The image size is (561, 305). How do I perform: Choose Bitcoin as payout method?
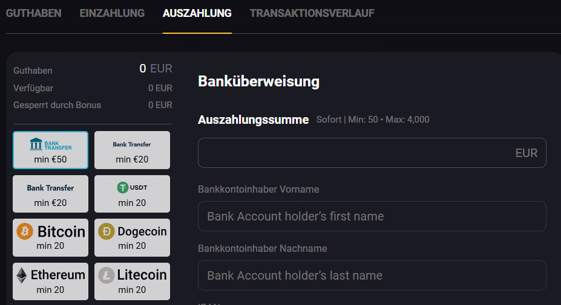tap(50, 237)
